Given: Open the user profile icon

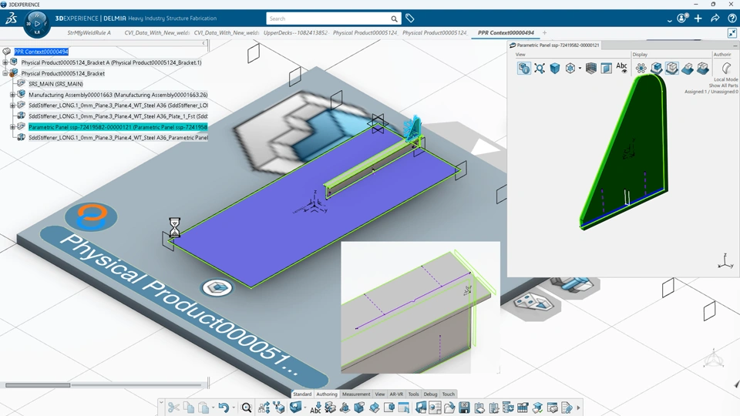Looking at the screenshot, I should [682, 18].
